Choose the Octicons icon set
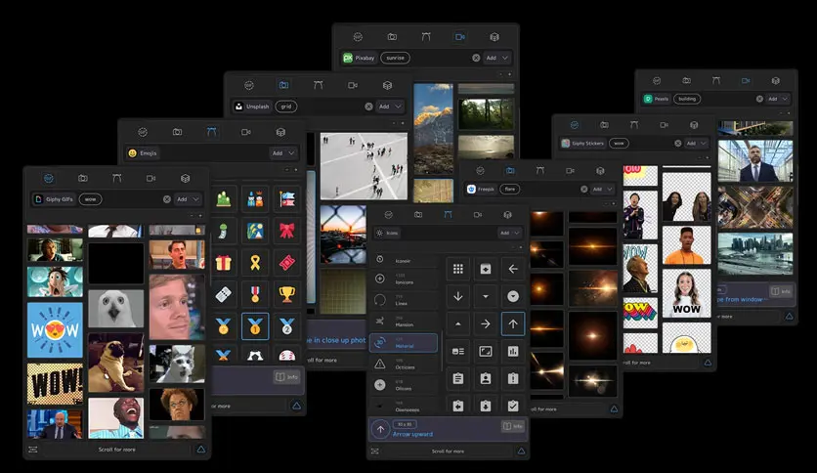Viewport: 817px width, 473px height. click(x=404, y=365)
